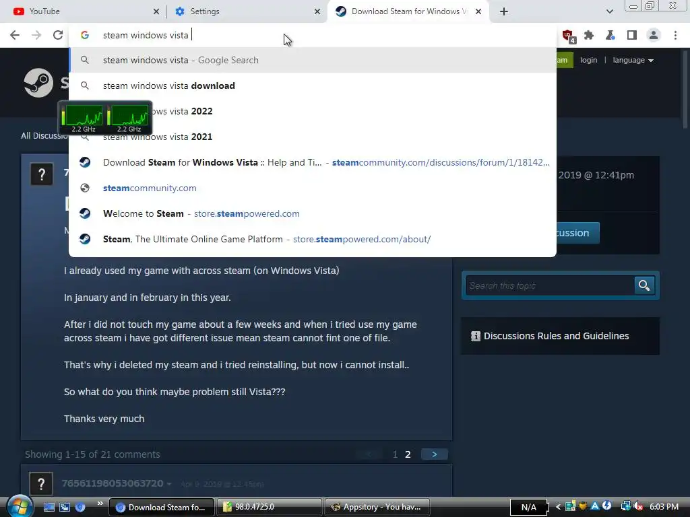Show hidden system tray icons arrow

558,507
